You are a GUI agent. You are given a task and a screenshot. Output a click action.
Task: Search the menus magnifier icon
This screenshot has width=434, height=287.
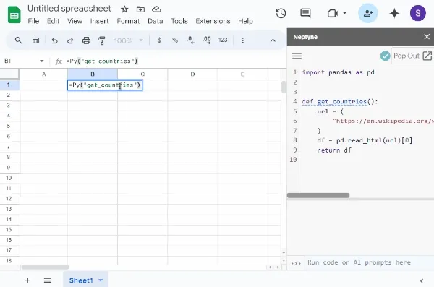tap(19, 40)
